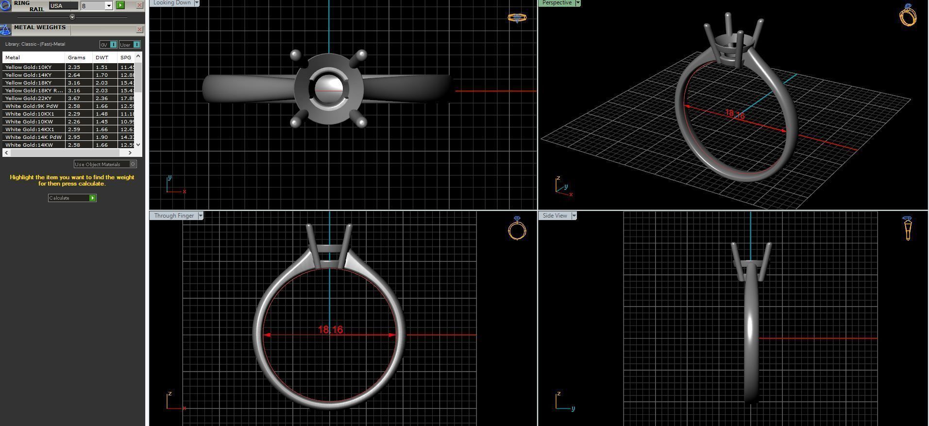Screen dimensions: 929x426
Task: Select the White Gold:14K PdW row
Action: pos(69,137)
